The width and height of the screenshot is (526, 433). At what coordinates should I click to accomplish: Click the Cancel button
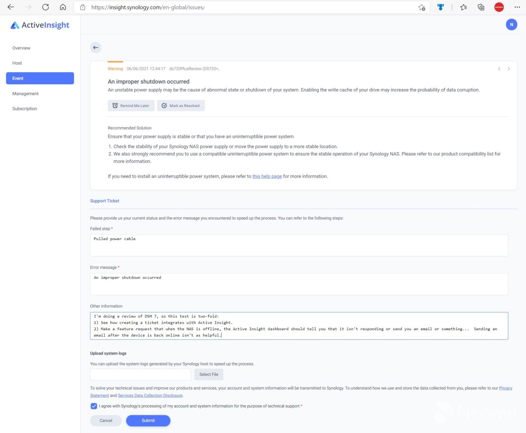pyautogui.click(x=106, y=421)
